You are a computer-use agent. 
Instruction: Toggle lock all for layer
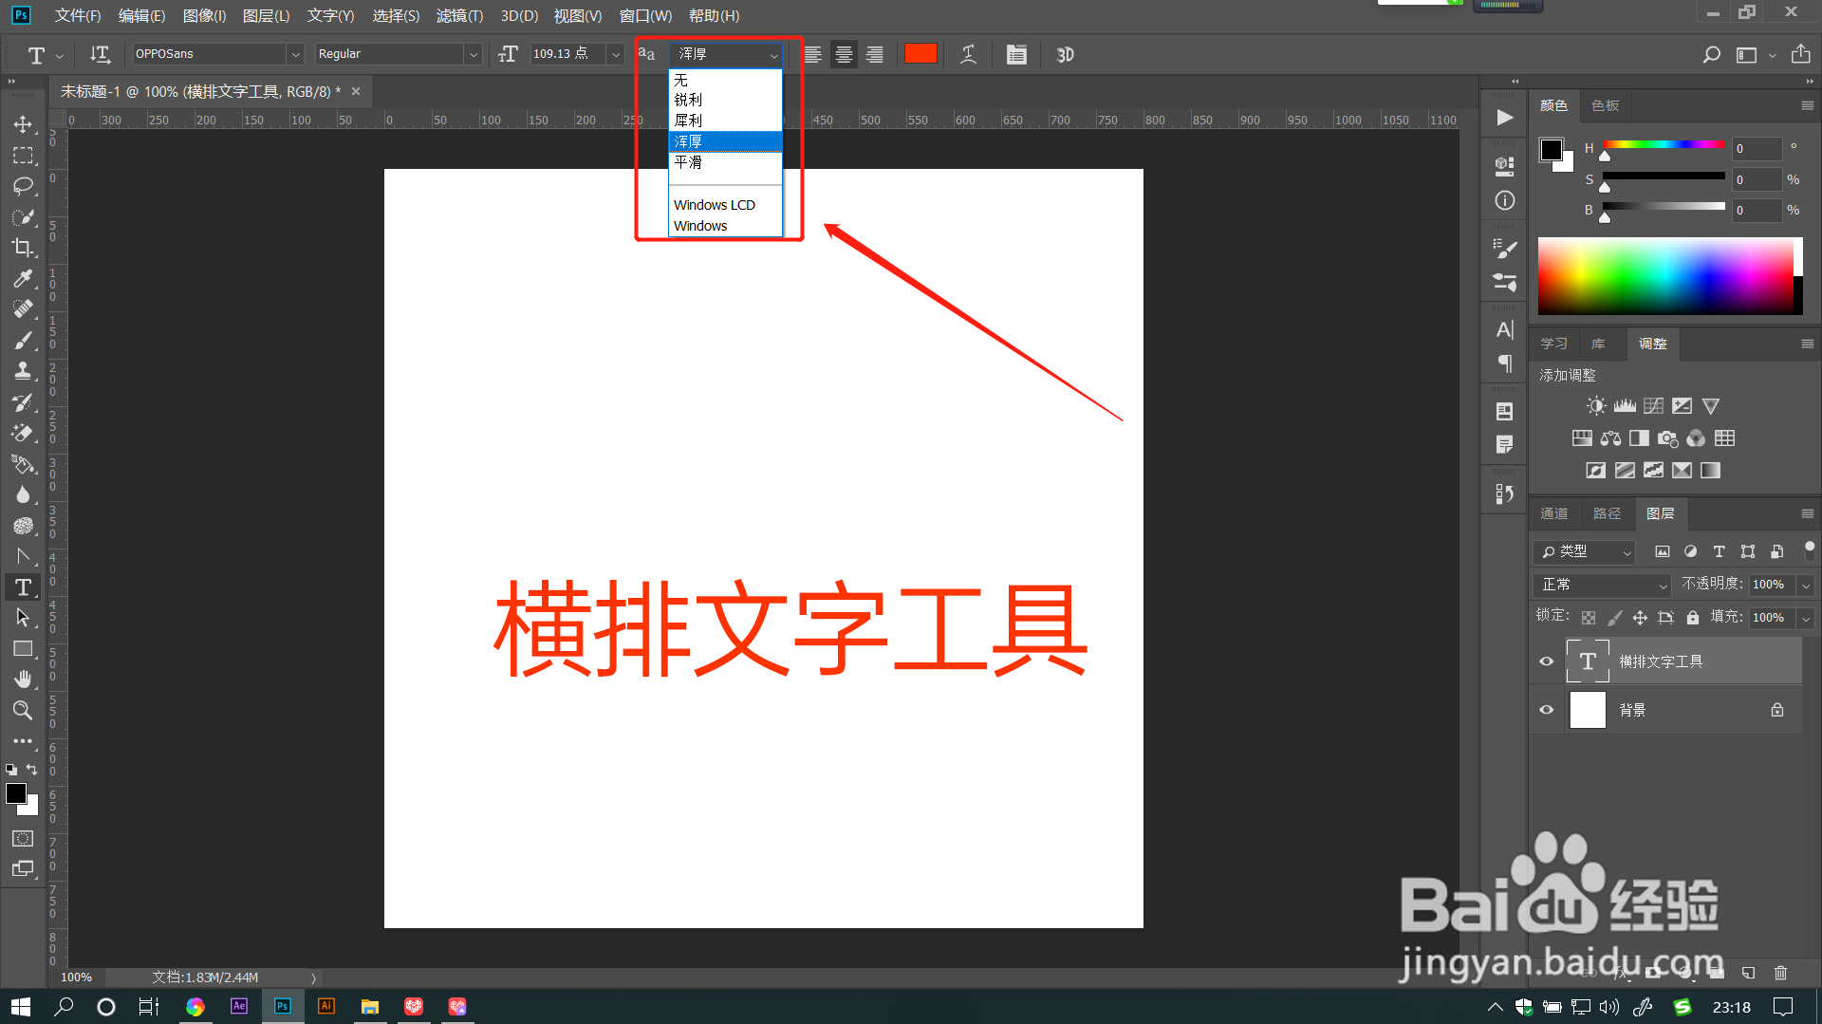click(x=1693, y=618)
